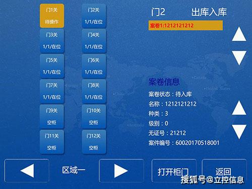Select cabinet door 门2关
This screenshot has height=189, width=252.
pos(94,16)
